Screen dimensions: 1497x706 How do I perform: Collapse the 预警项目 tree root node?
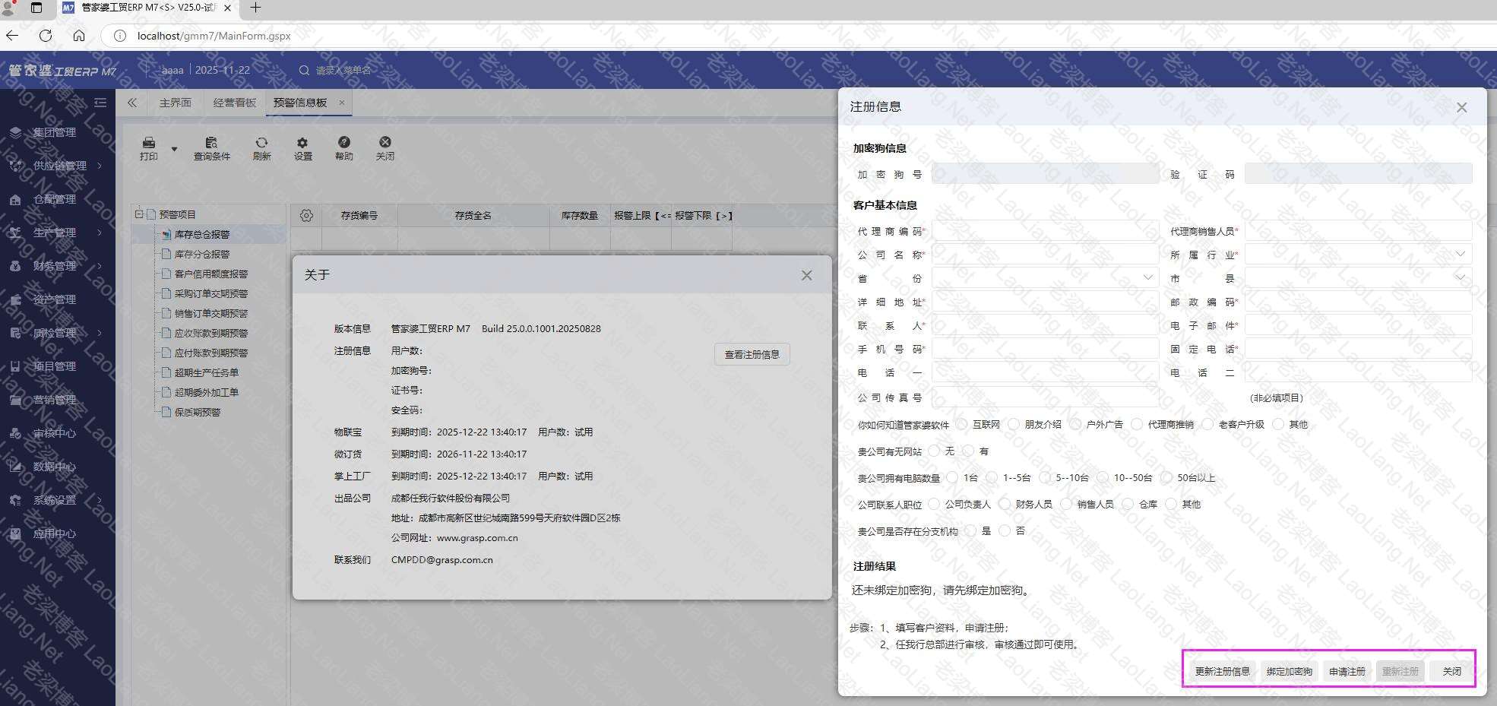coord(139,214)
